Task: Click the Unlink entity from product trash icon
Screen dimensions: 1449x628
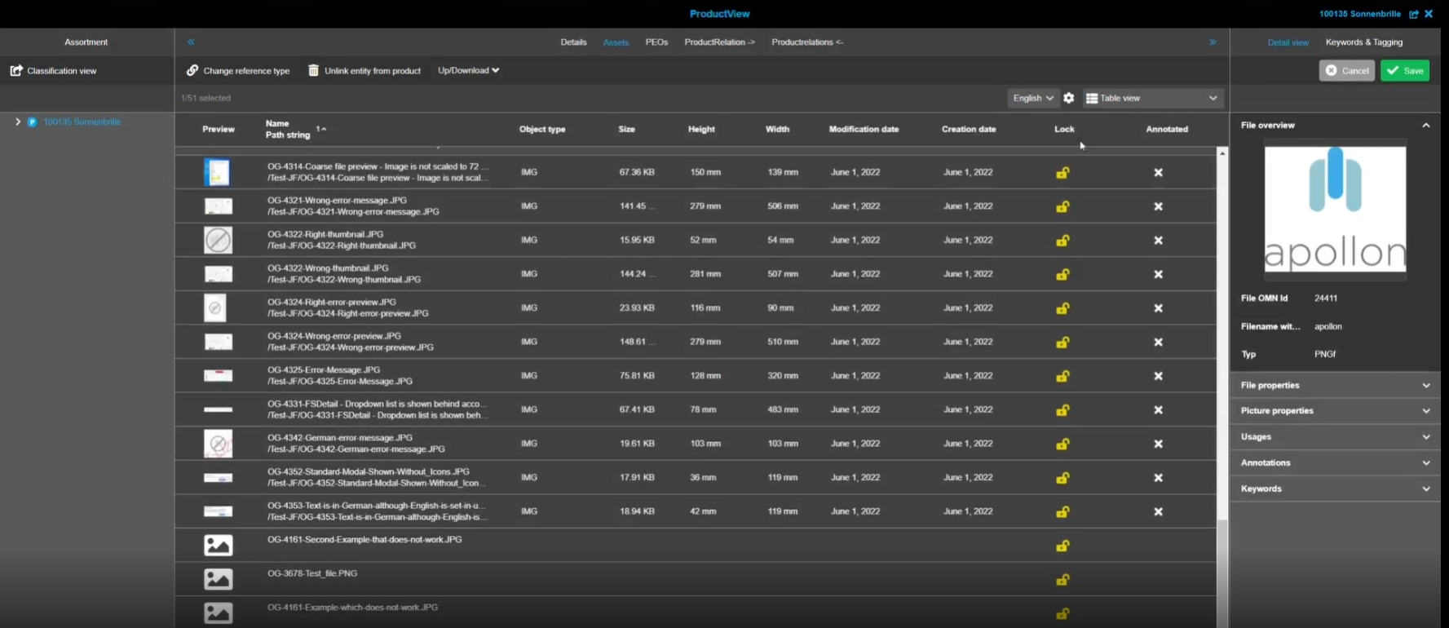Action: click(x=313, y=71)
